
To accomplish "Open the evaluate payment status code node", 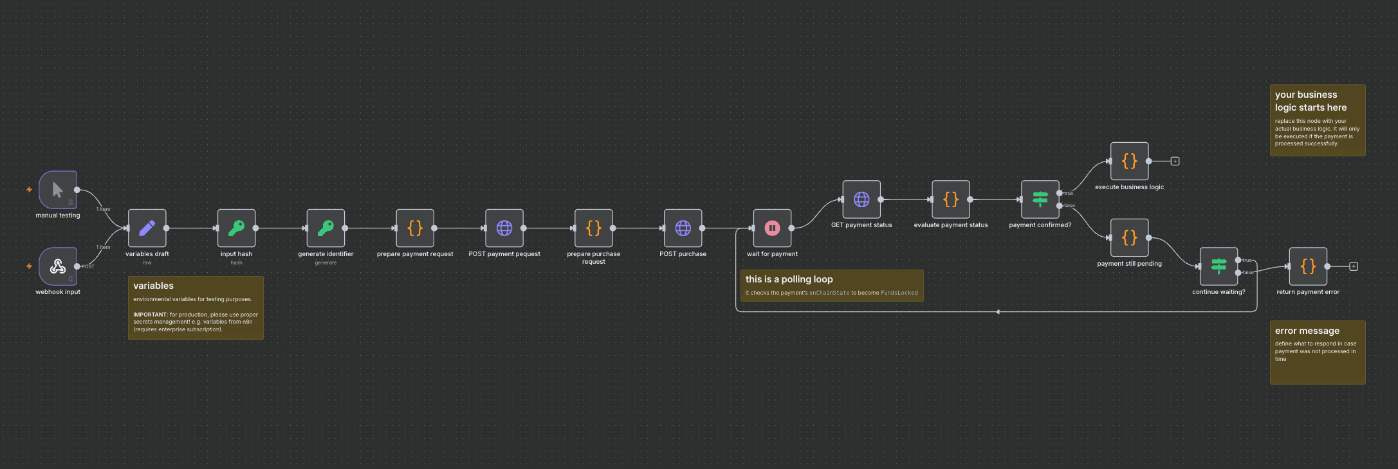I will click(x=951, y=199).
